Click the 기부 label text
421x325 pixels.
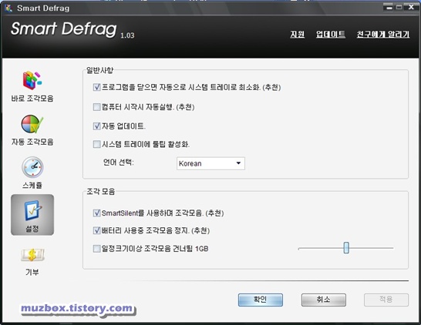[x=32, y=272]
